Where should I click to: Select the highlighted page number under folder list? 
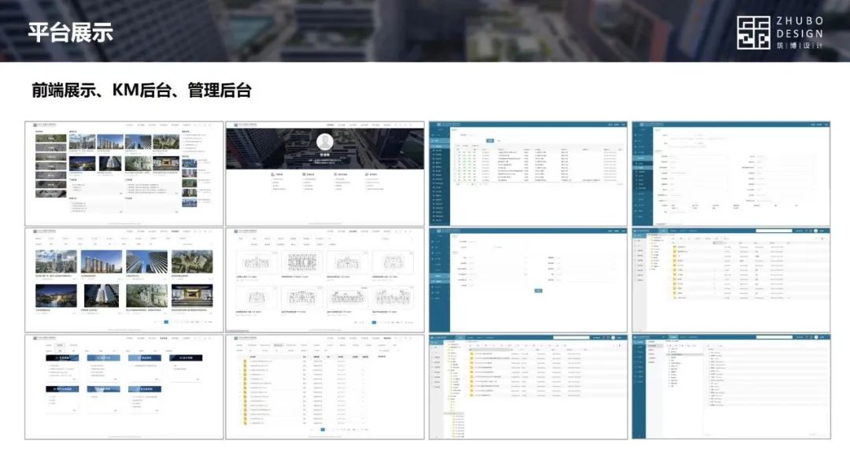323,429
